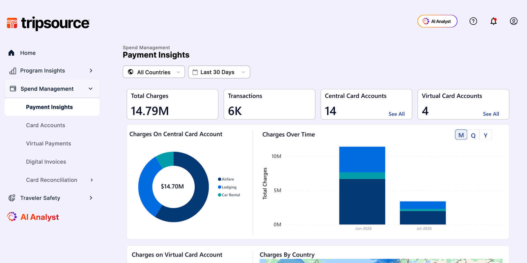Image resolution: width=527 pixels, height=263 pixels.
Task: Click the Program Insights bar chart icon
Action: click(13, 71)
